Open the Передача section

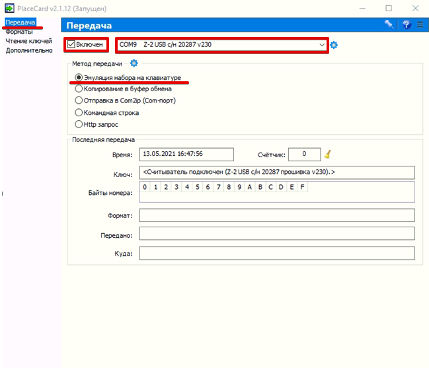tap(20, 22)
